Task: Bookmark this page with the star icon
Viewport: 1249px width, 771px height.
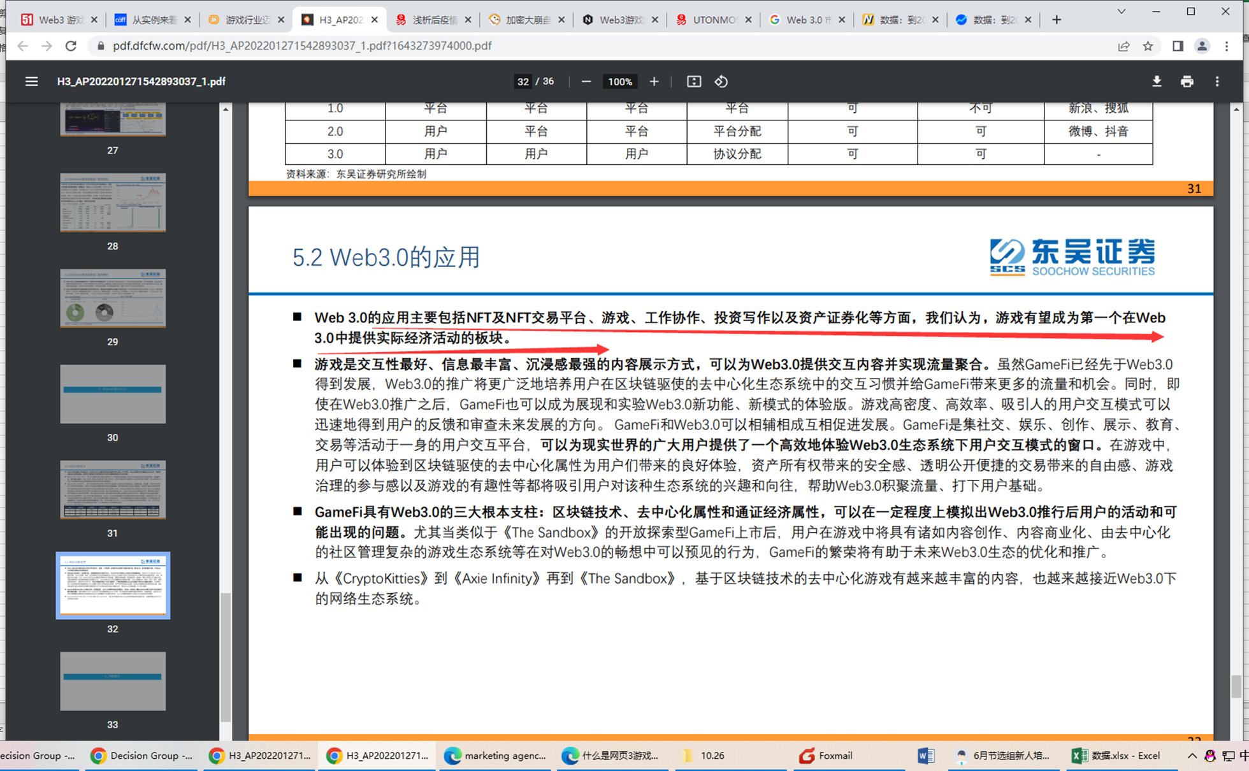Action: 1148,46
